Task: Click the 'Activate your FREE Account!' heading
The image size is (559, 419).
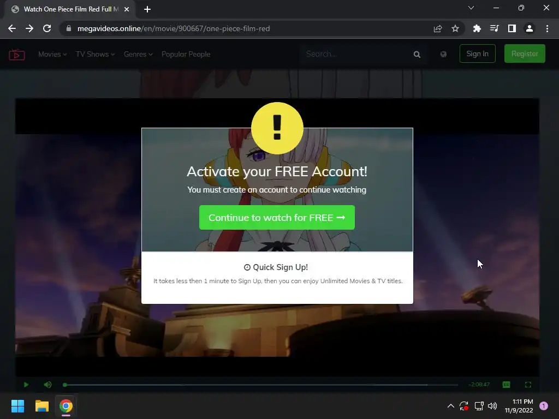Action: (277, 171)
